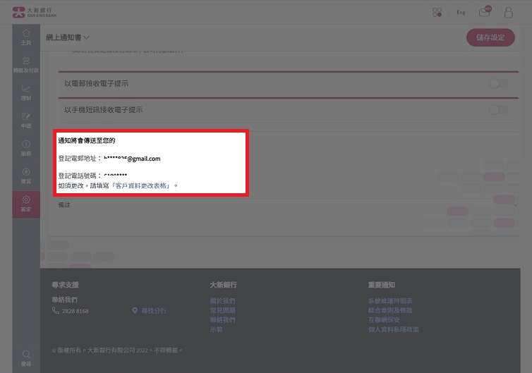532x373 pixels.
Task: Open the 轉賬及付款 transfer icon in sidebar
Action: coord(26,64)
